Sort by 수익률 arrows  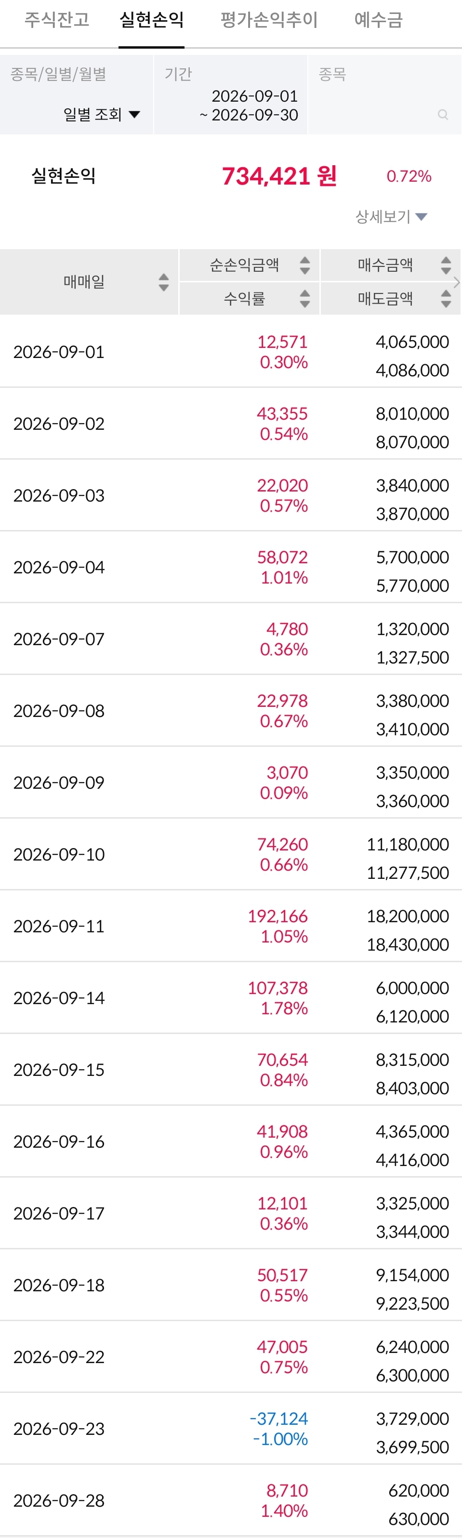pyautogui.click(x=304, y=299)
